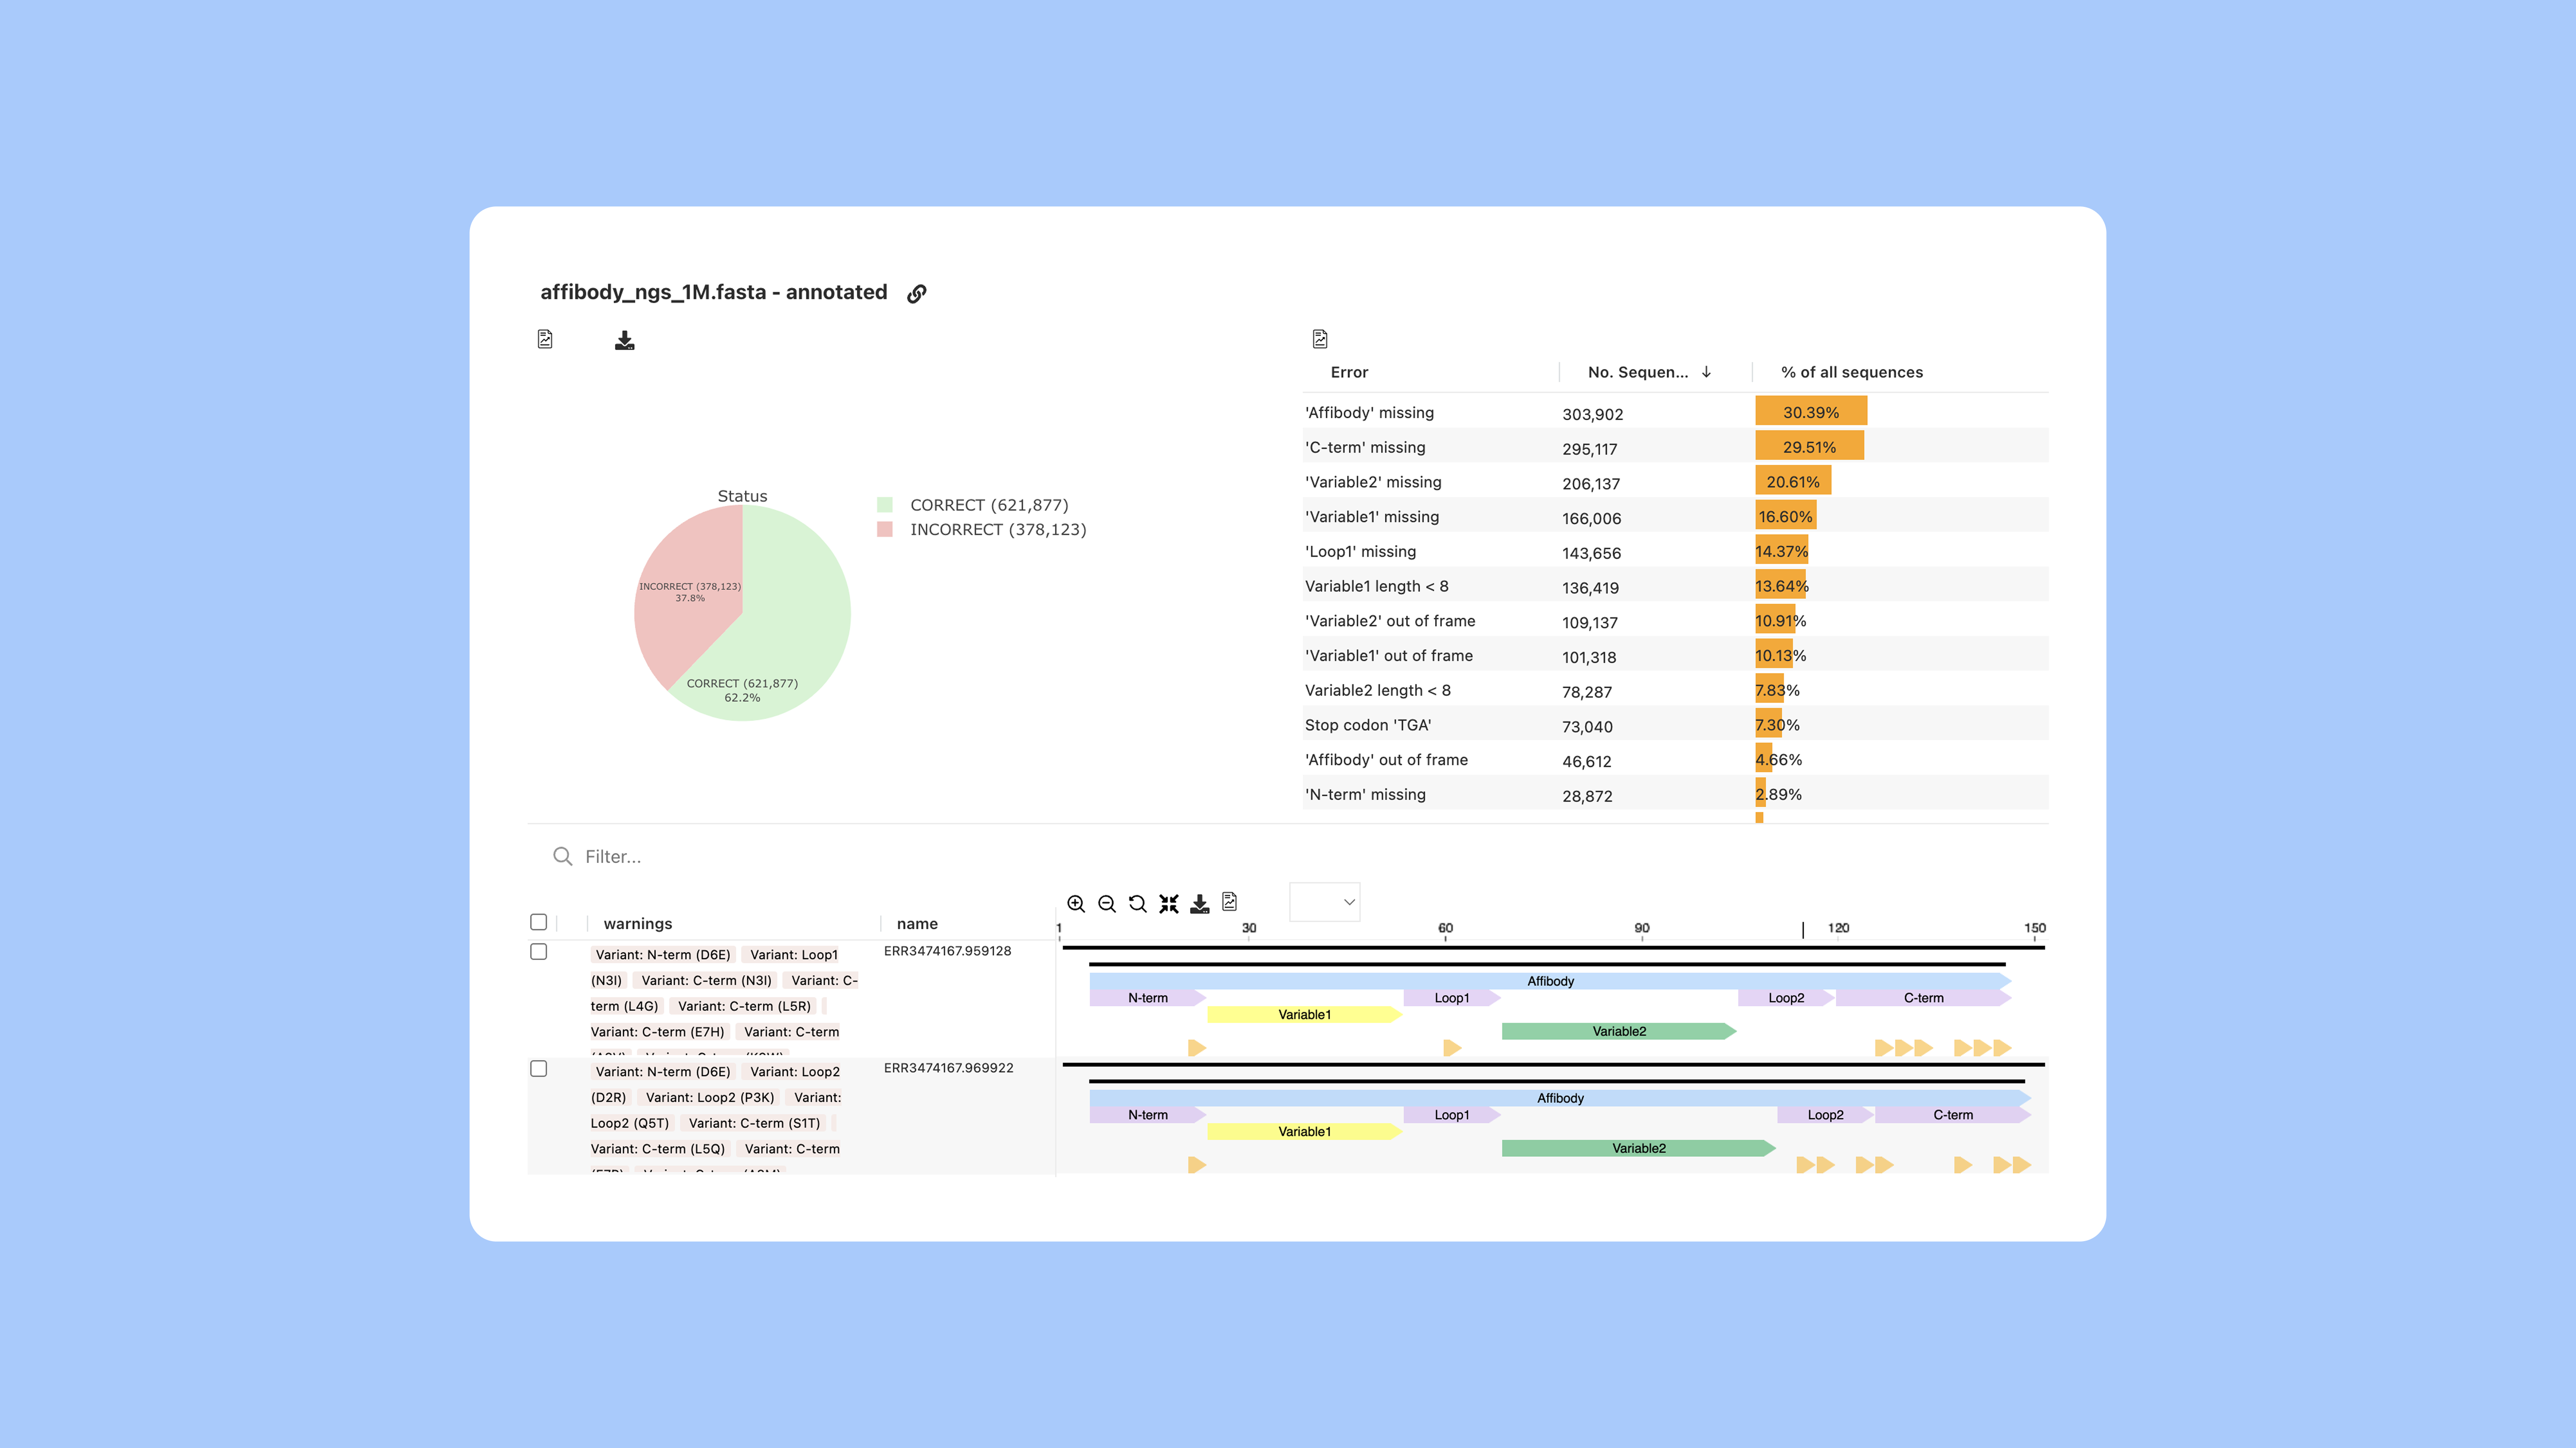Open the report icon in the sequence viewer toolbar

(1230, 902)
